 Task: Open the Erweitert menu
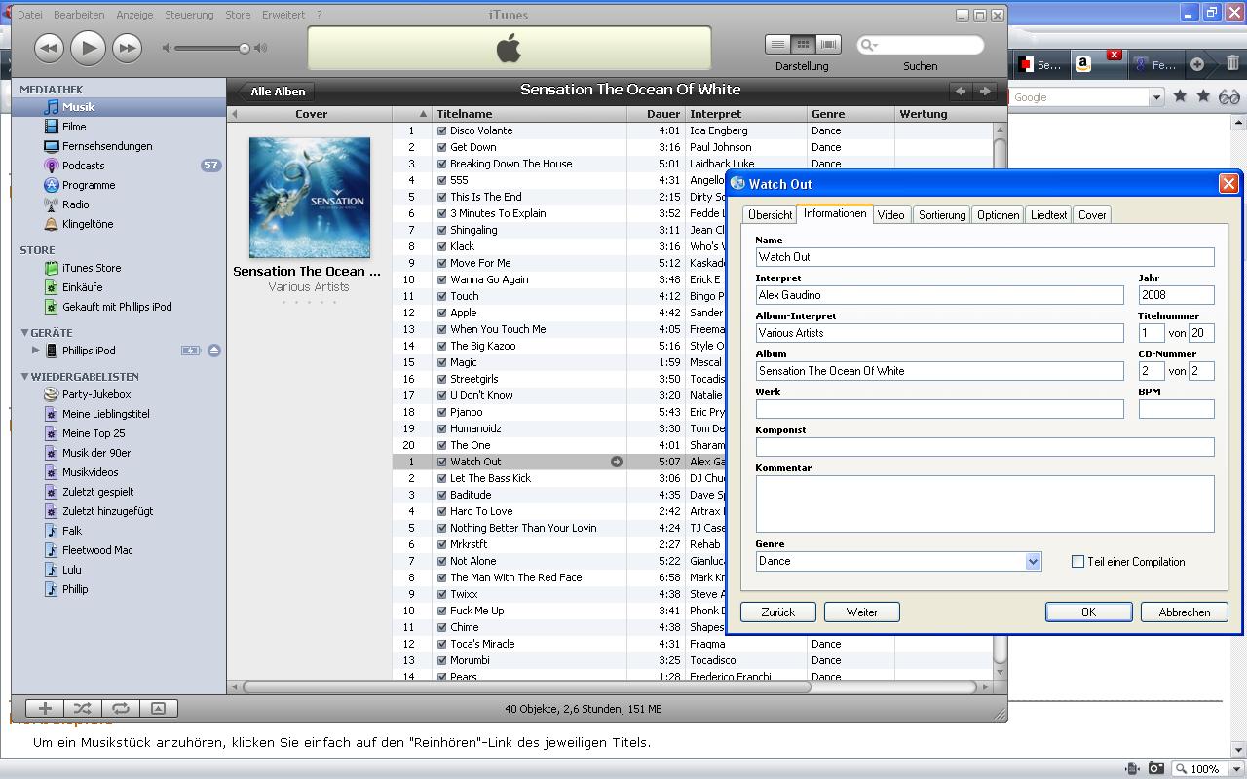pyautogui.click(x=283, y=15)
